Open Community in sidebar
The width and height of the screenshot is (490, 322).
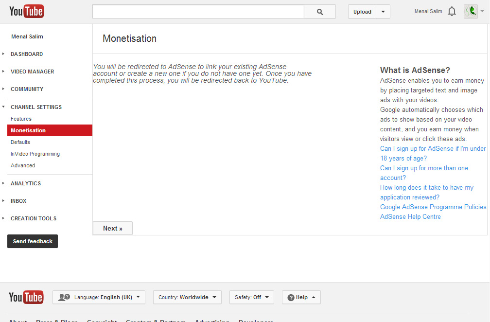(x=27, y=89)
